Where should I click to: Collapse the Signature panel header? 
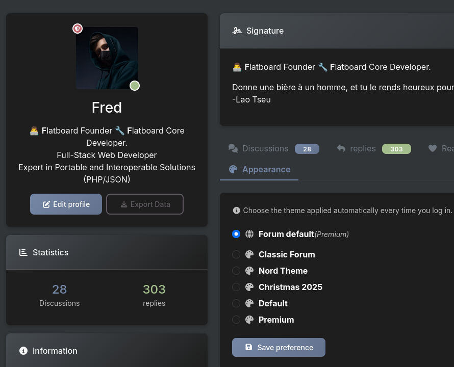(x=337, y=31)
